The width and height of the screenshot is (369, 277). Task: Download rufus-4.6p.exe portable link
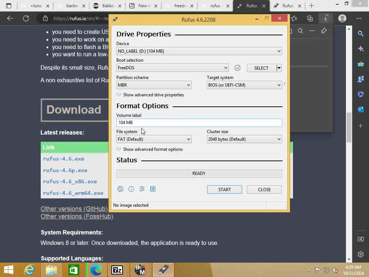click(x=65, y=170)
